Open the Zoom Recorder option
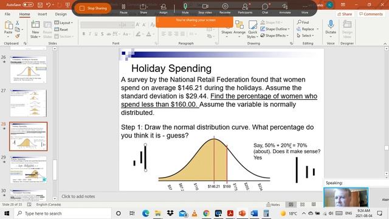This screenshot has height=219, width=389. point(225,8)
